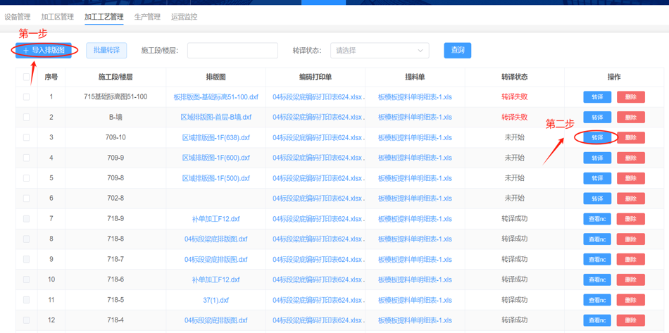
Task: Click the 查询 search button
Action: [457, 51]
